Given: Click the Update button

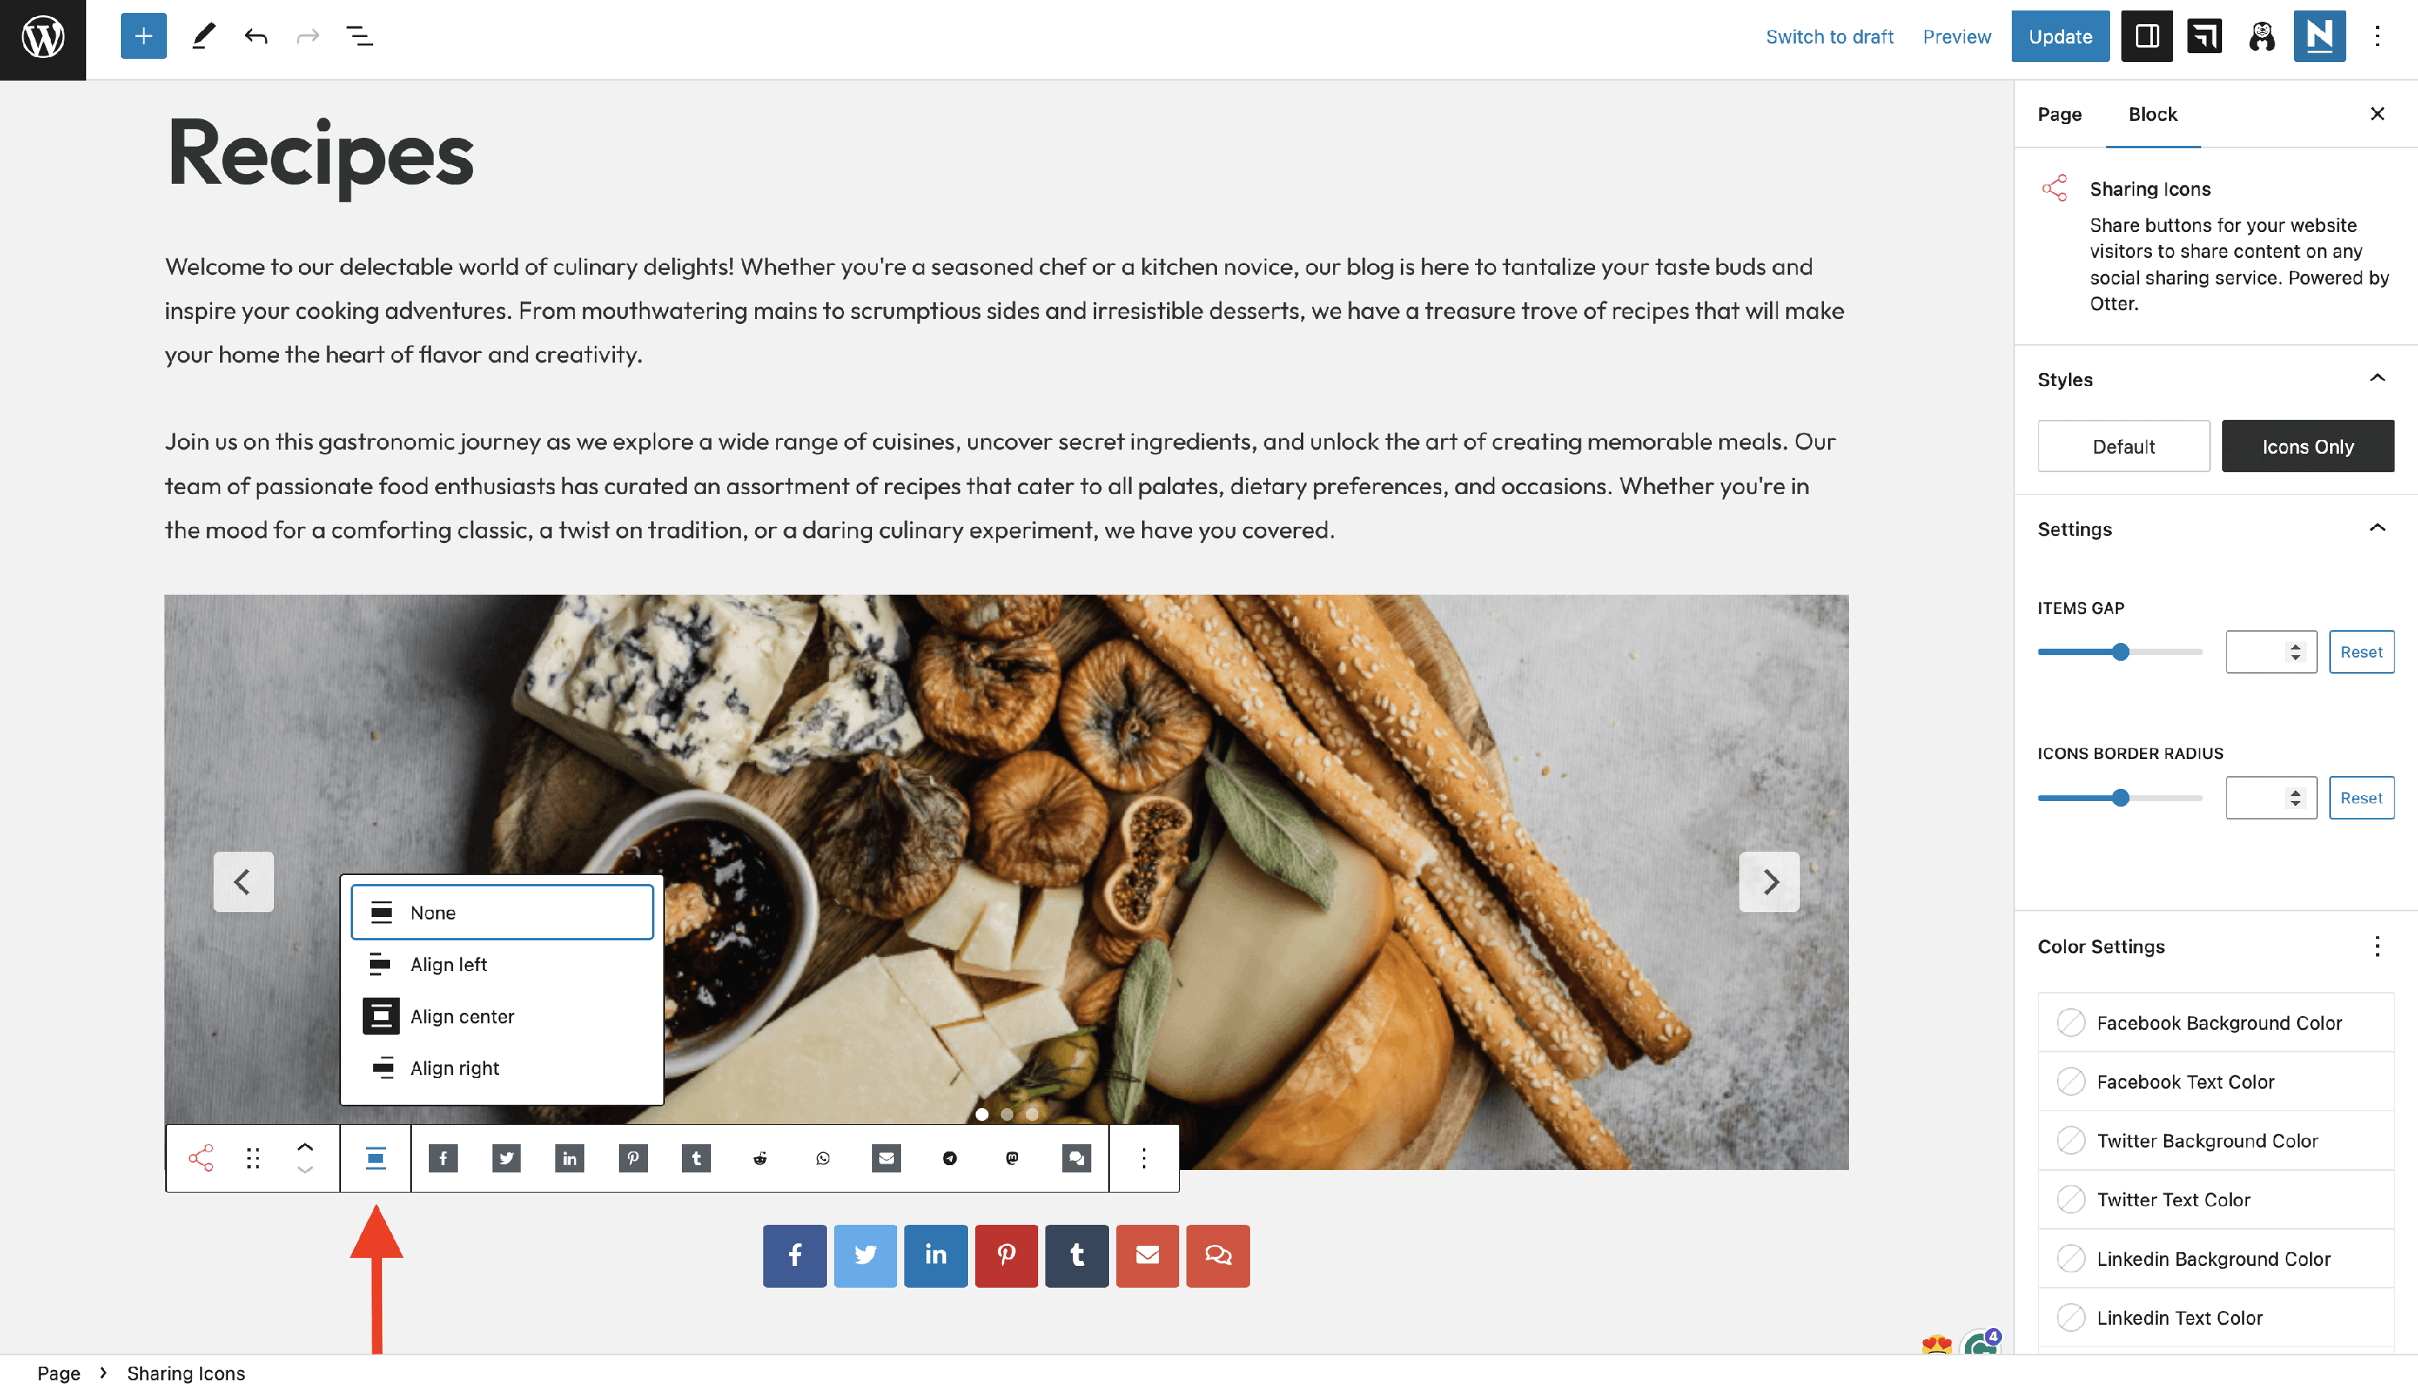Looking at the screenshot, I should point(2060,36).
